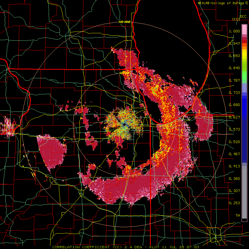Click the [CC] unit label
249x249 pixels.
pyautogui.click(x=236, y=19)
